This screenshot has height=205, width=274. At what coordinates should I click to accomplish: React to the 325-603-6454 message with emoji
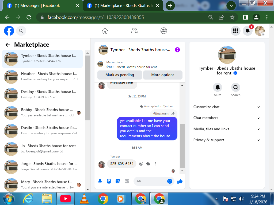coord(141,164)
